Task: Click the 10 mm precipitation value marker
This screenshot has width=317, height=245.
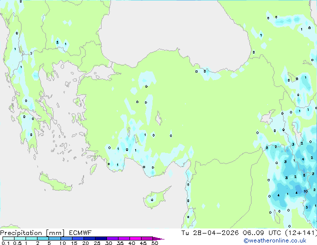Action: (305, 191)
